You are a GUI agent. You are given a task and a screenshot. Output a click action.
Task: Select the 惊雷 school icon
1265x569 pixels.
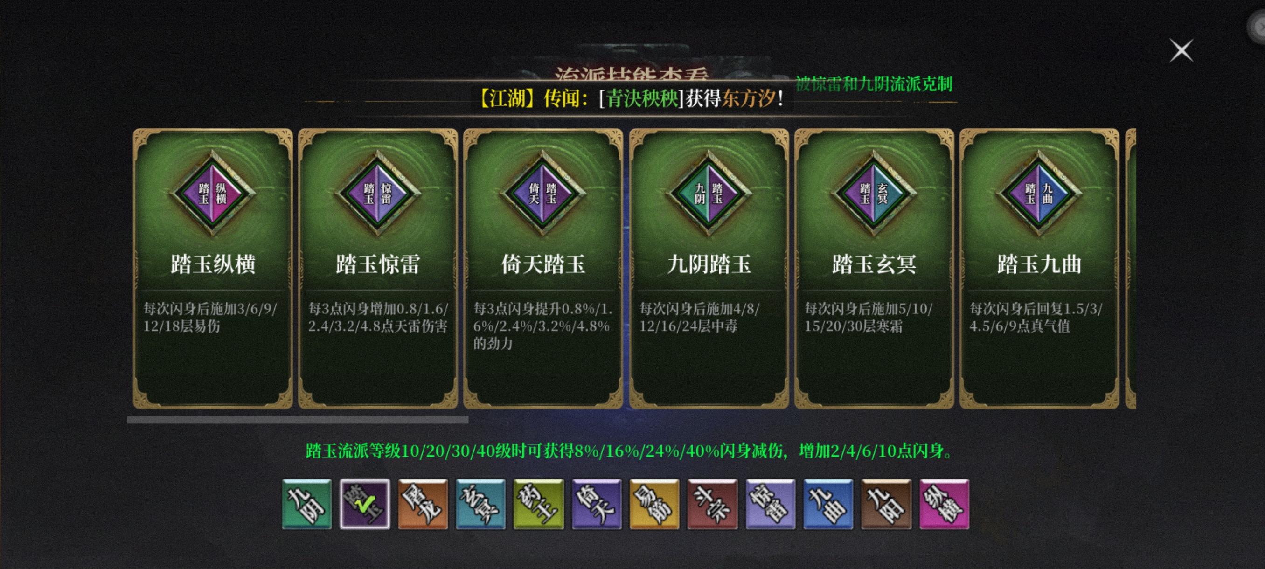[771, 504]
